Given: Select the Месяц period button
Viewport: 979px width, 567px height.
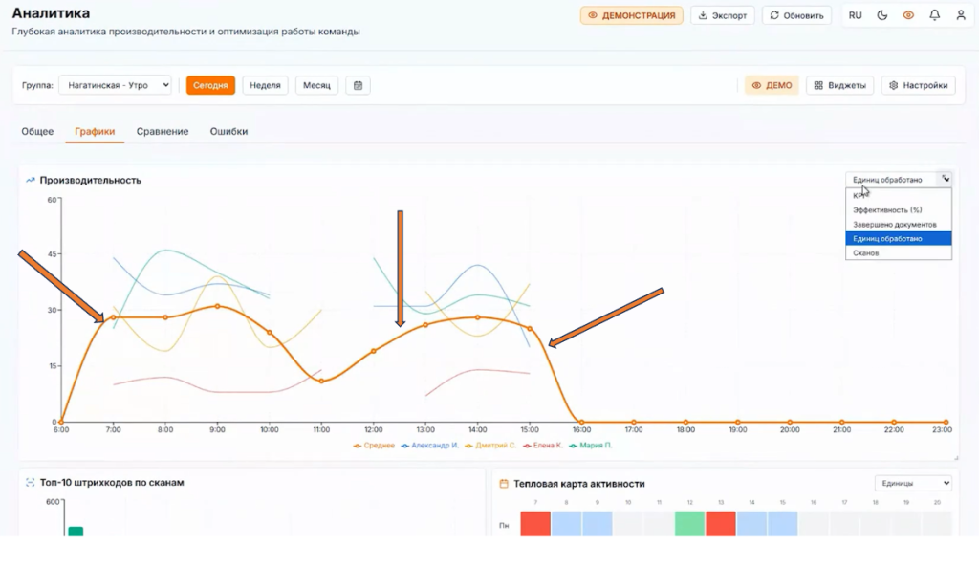Looking at the screenshot, I should 316,85.
